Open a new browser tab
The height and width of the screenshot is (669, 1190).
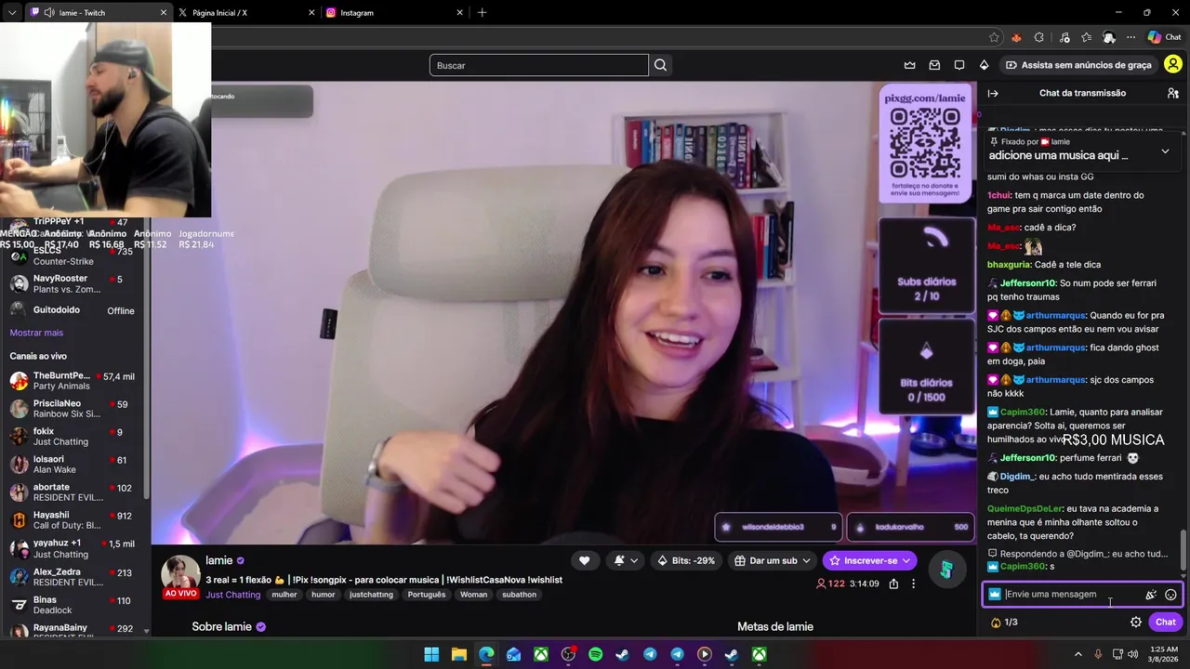[482, 13]
